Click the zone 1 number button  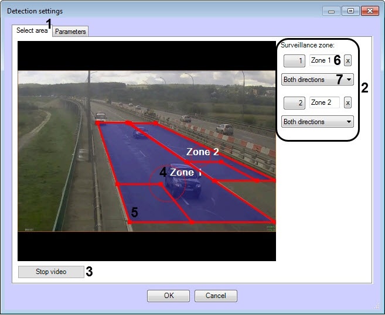pyautogui.click(x=294, y=60)
